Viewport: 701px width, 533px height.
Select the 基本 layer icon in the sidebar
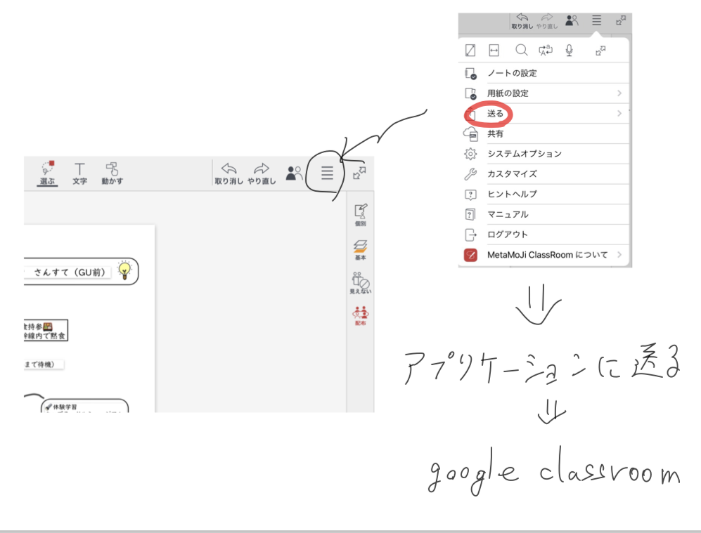click(x=361, y=249)
